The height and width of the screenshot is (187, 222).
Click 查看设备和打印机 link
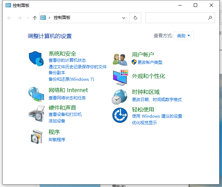coord(65,115)
